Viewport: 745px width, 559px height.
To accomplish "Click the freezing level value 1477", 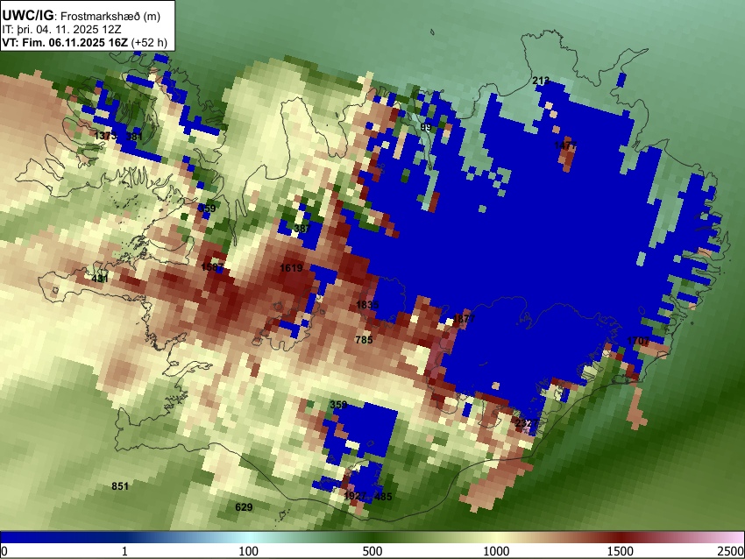I will [x=565, y=145].
